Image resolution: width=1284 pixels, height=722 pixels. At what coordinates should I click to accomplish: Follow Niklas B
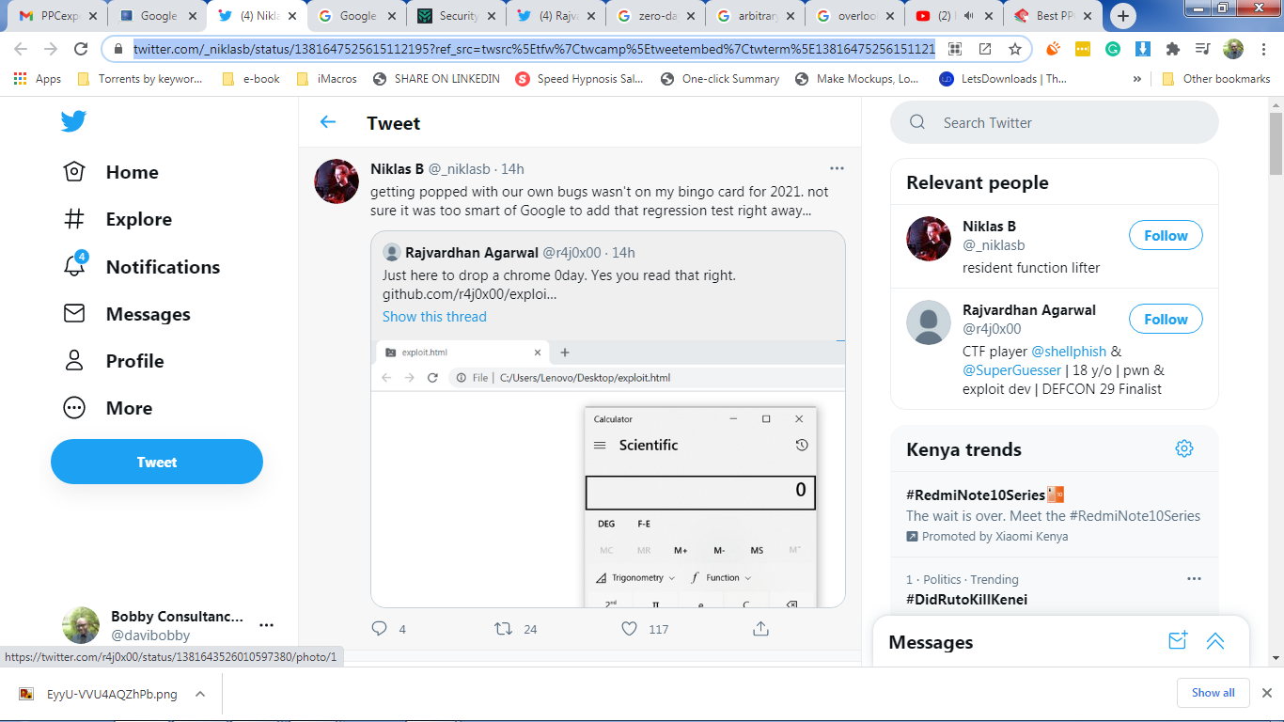click(x=1166, y=236)
